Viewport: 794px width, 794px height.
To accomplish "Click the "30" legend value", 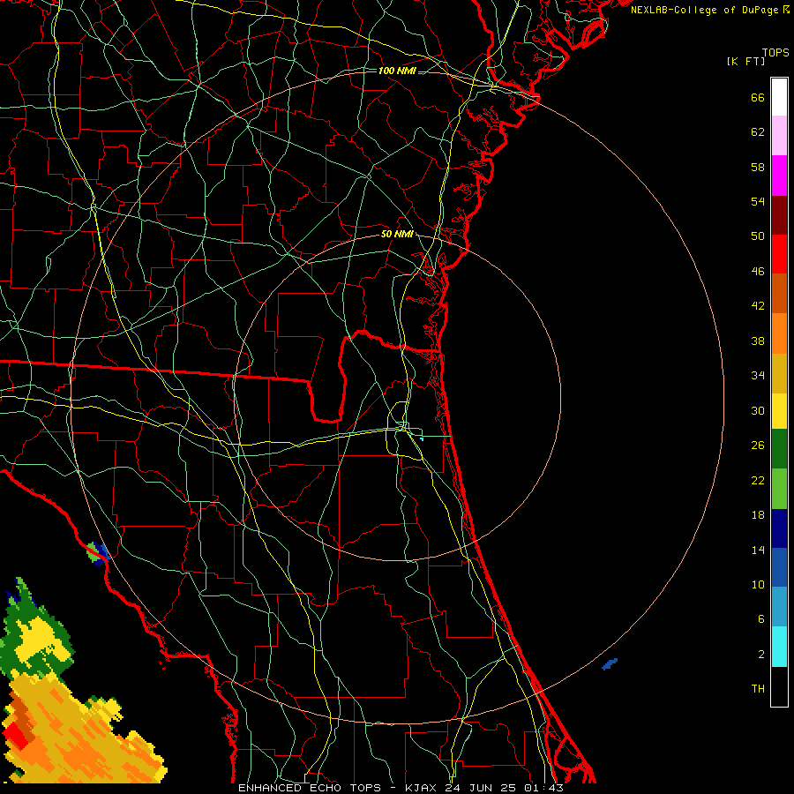I will (x=758, y=410).
